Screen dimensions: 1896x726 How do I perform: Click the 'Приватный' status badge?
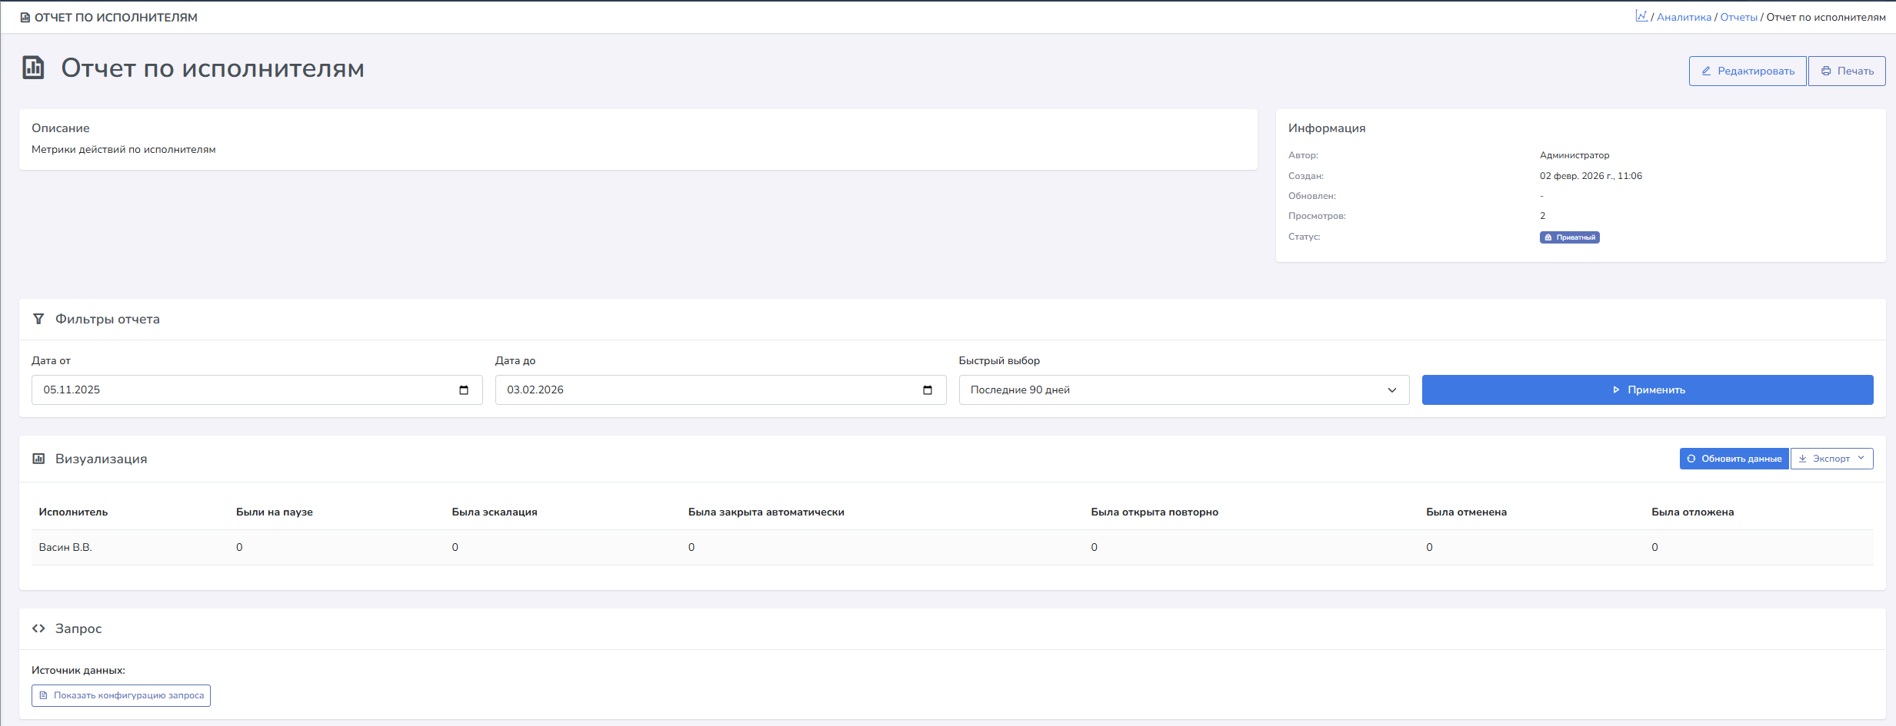point(1569,237)
